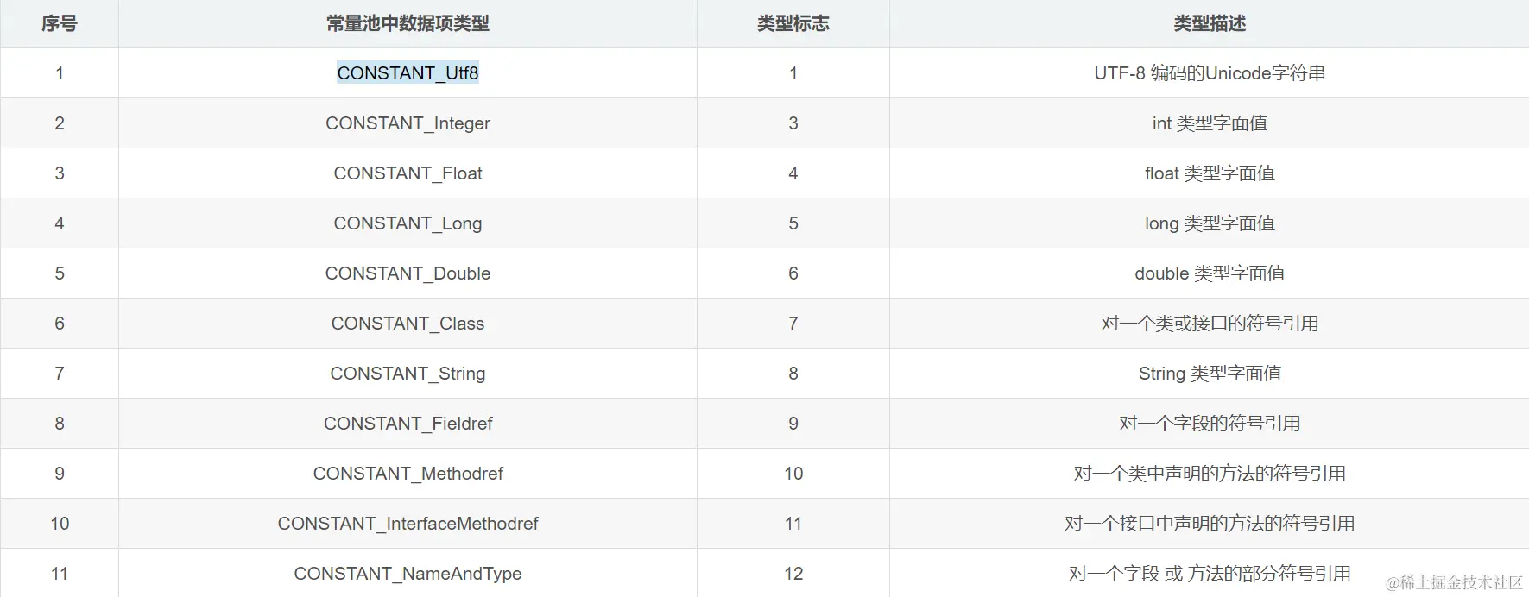Select the CONSTANT_InterfaceMethodref cell

(408, 524)
